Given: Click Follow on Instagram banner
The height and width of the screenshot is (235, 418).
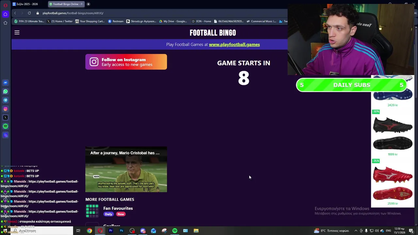Looking at the screenshot, I should point(126,62).
